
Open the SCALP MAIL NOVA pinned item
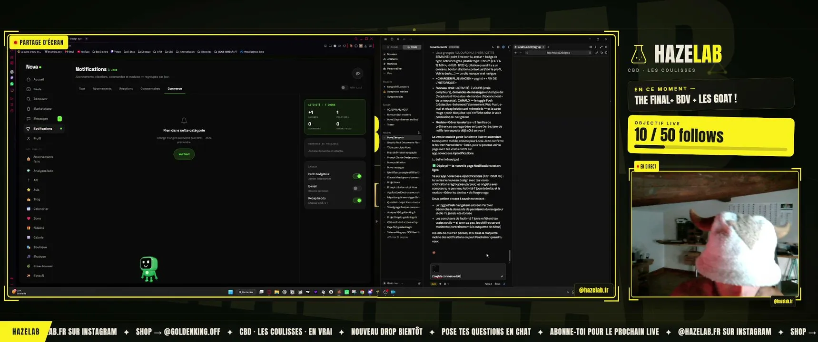tap(402, 110)
